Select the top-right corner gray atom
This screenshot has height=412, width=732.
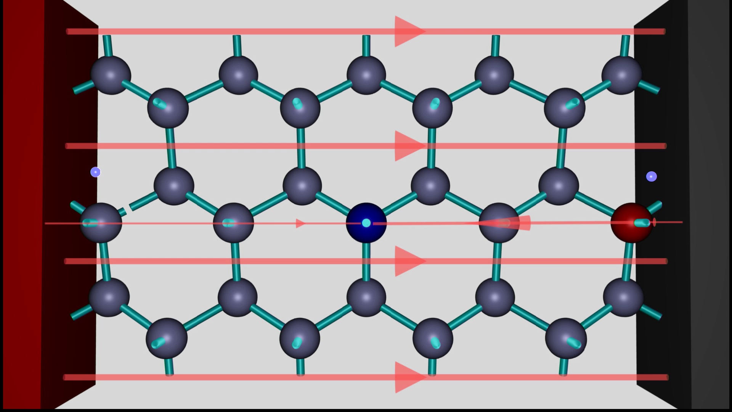pos(621,75)
